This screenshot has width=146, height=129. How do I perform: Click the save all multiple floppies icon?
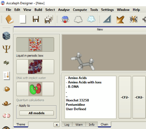pyautogui.click(x=49, y=19)
